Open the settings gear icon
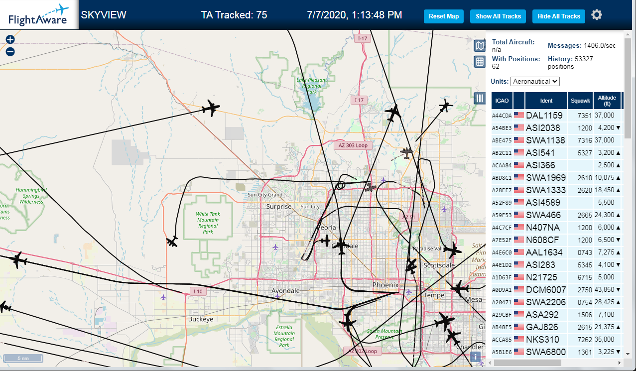The image size is (636, 371). point(597,15)
